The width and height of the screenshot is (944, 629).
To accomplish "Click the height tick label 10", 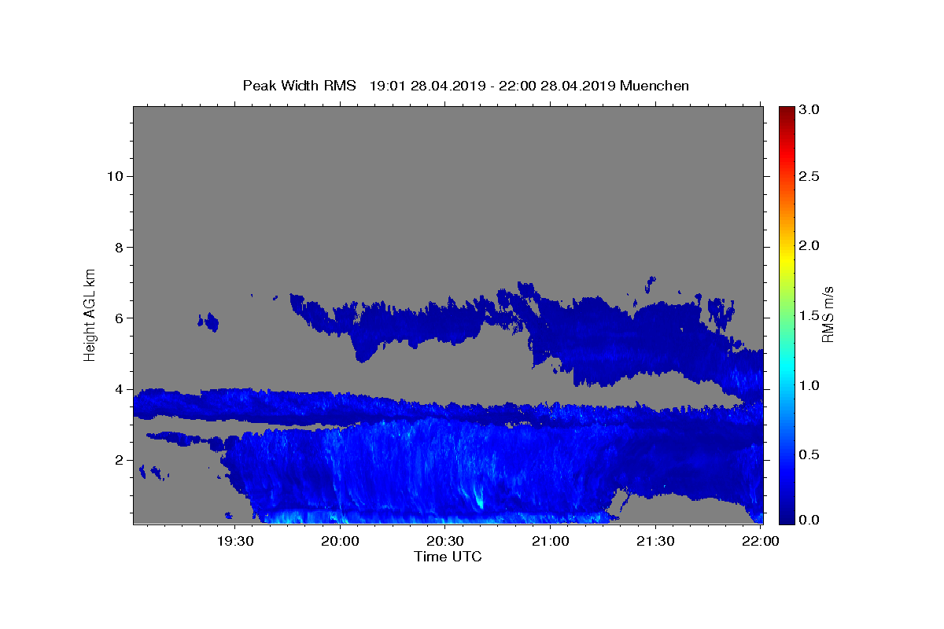I will point(116,175).
